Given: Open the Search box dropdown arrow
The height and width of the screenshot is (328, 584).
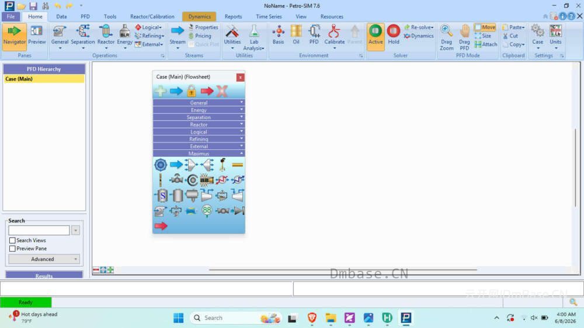Looking at the screenshot, I should click(75, 231).
